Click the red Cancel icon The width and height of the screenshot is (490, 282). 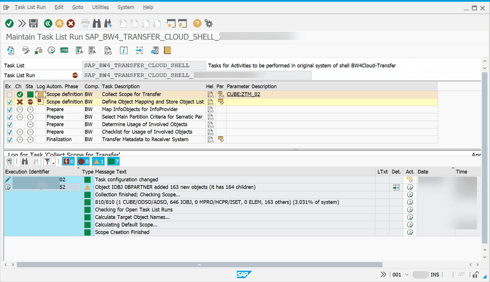[x=71, y=23]
